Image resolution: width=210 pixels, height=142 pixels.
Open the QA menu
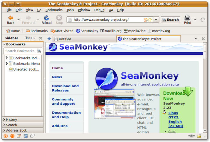point(111,10)
